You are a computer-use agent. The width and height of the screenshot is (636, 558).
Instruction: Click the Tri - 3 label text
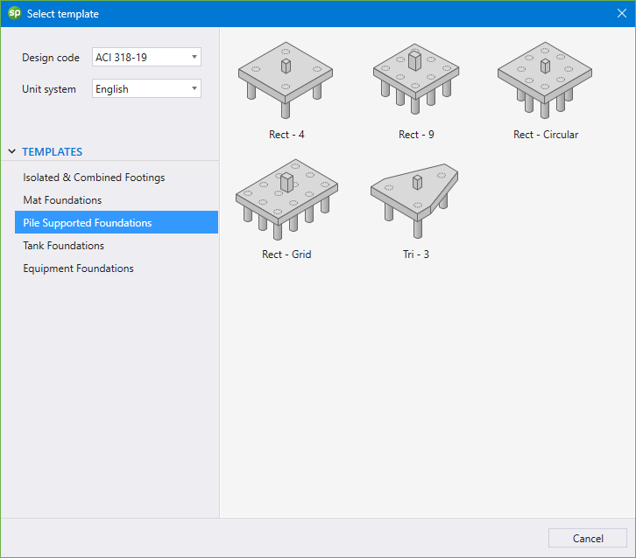(x=415, y=255)
